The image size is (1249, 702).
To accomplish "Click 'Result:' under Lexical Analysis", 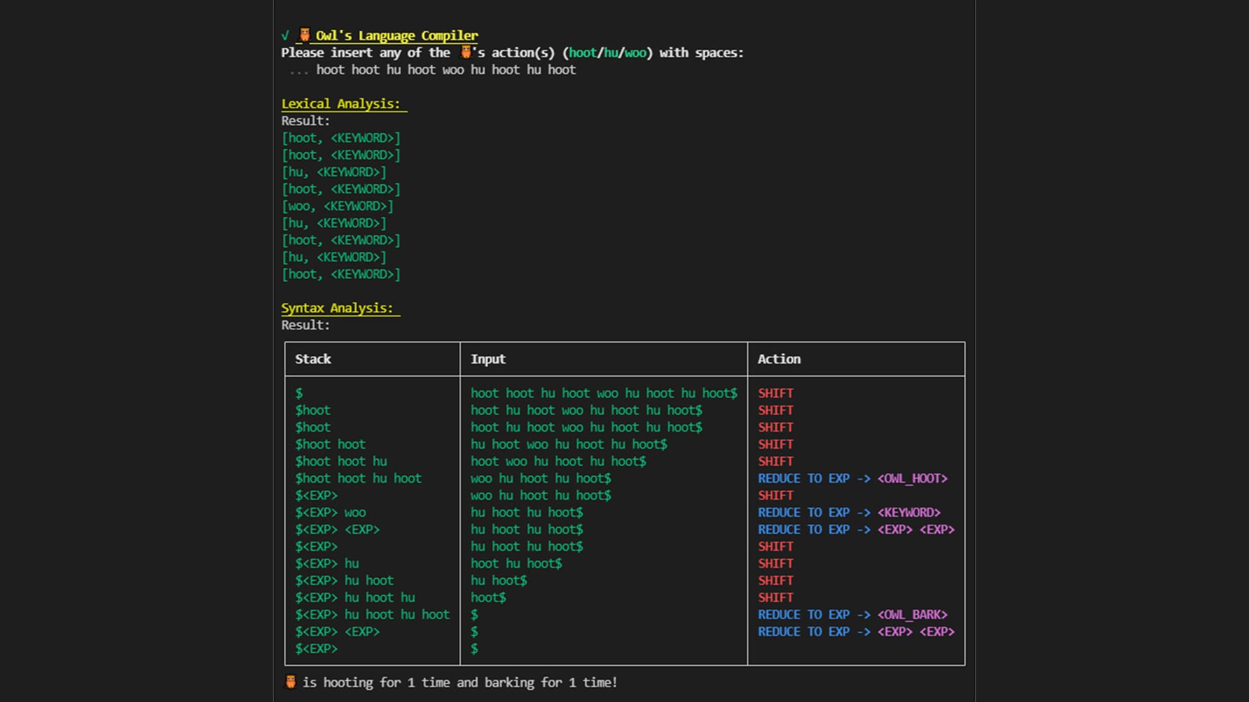I will [x=306, y=121].
